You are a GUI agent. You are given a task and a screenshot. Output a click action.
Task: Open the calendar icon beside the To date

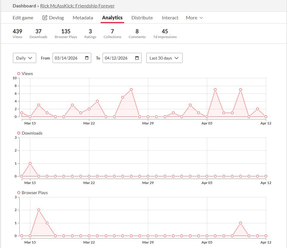click(x=137, y=58)
